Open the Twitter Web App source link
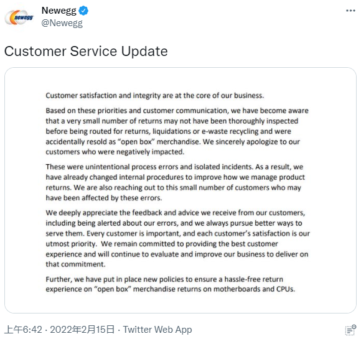This screenshot has height=339, width=361. coord(157,330)
